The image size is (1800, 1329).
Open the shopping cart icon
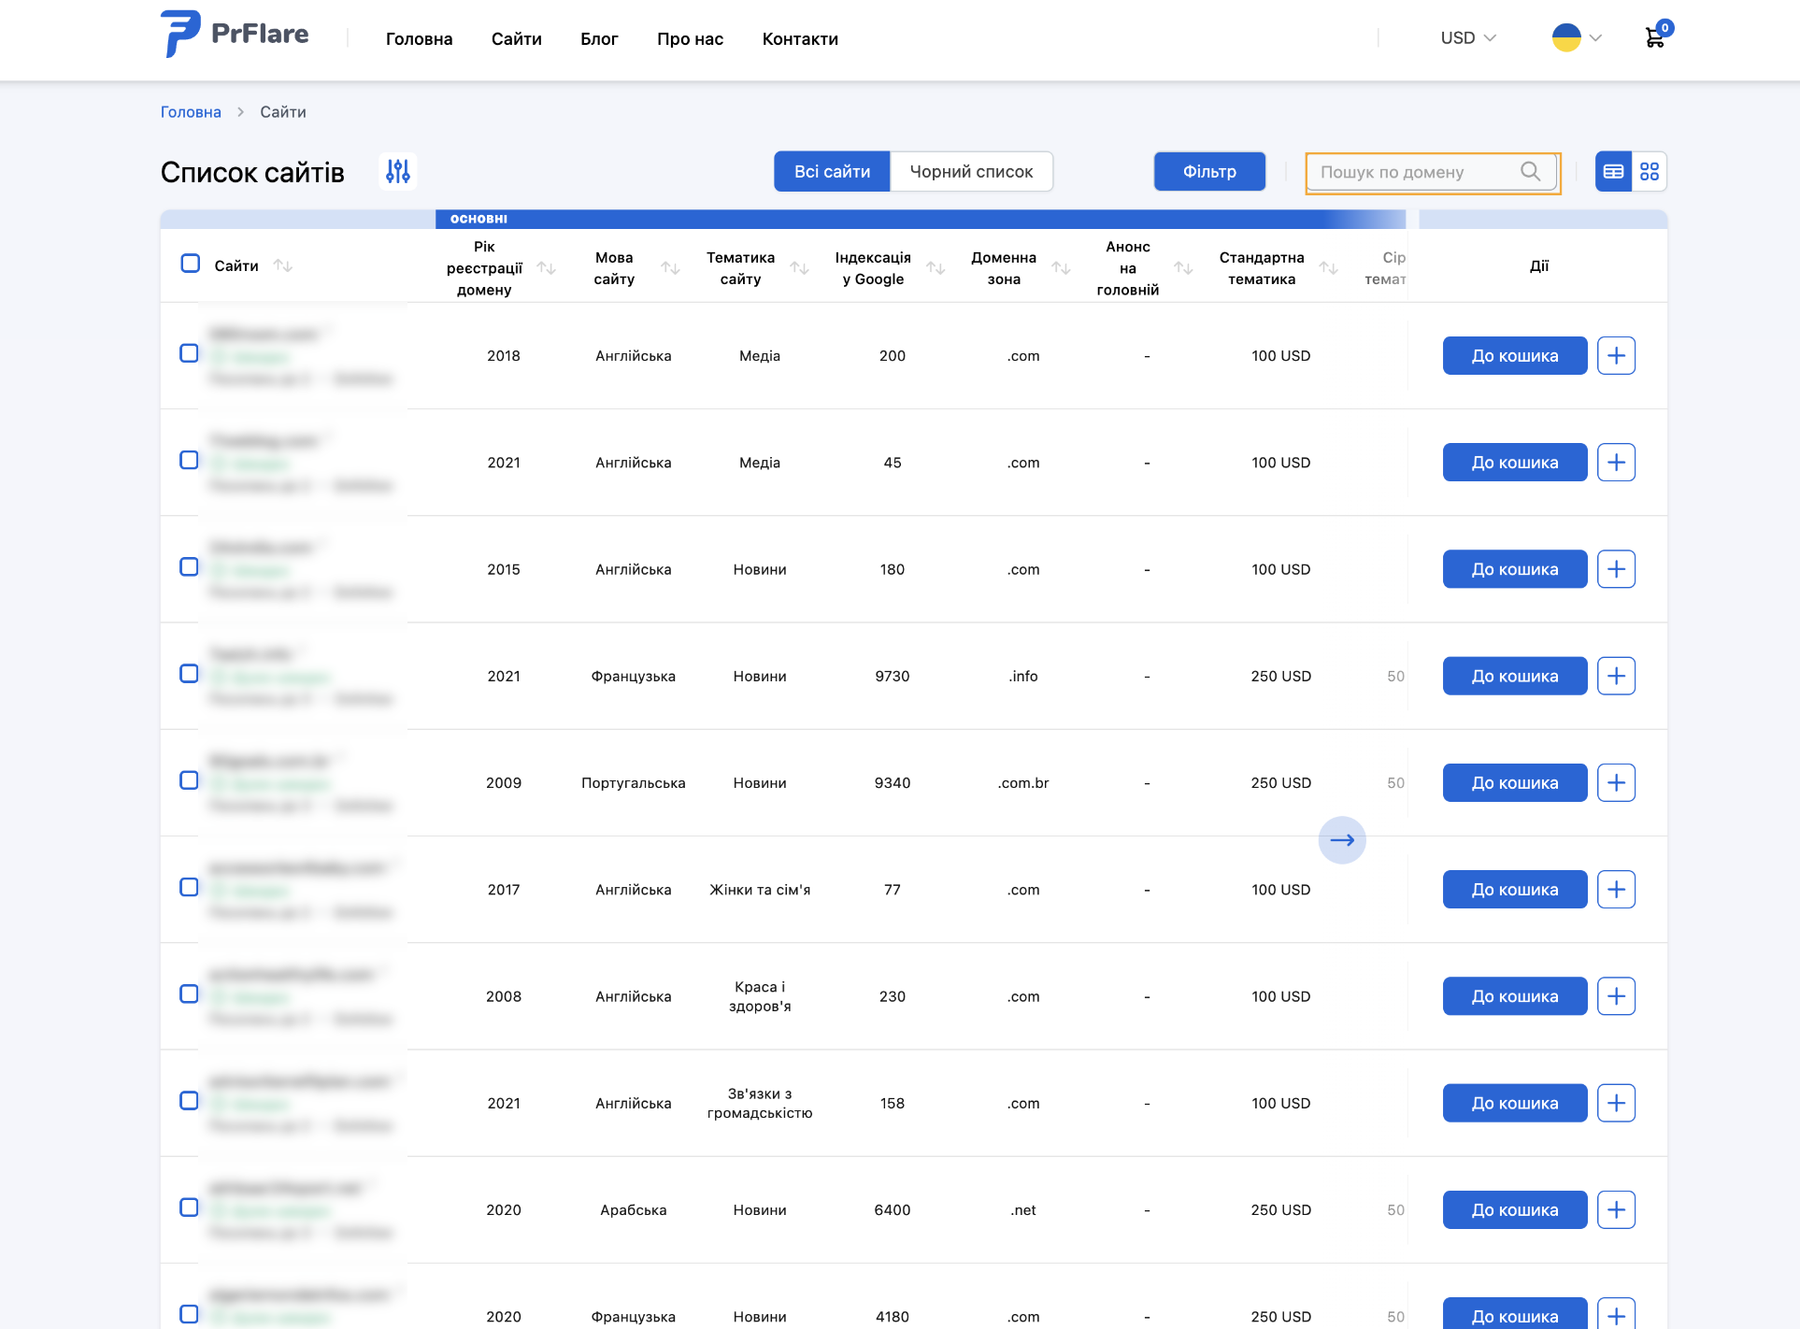pyautogui.click(x=1655, y=37)
